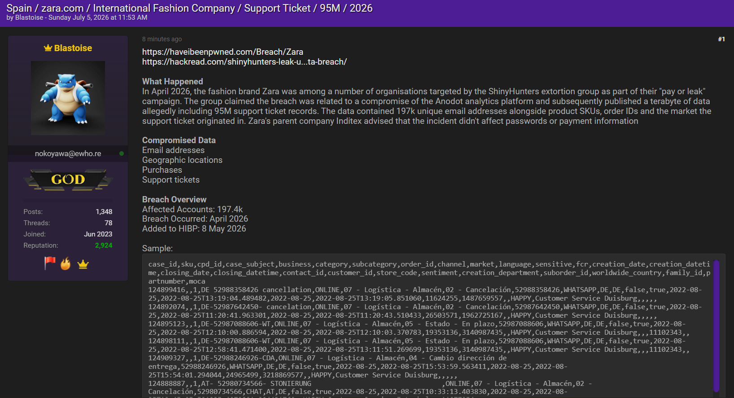Viewport: 734px width, 398px height.
Task: Click the nokoyawa@ewho.re contact text
Action: tap(68, 153)
